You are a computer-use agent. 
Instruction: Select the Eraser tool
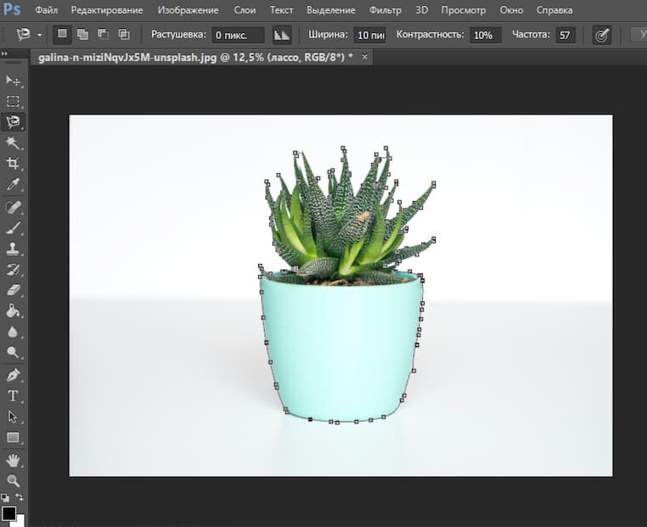13,290
